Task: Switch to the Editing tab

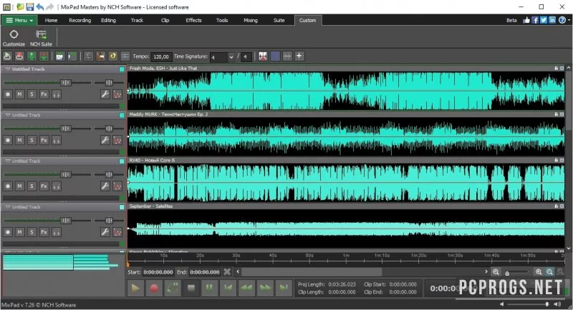Action: coord(109,21)
